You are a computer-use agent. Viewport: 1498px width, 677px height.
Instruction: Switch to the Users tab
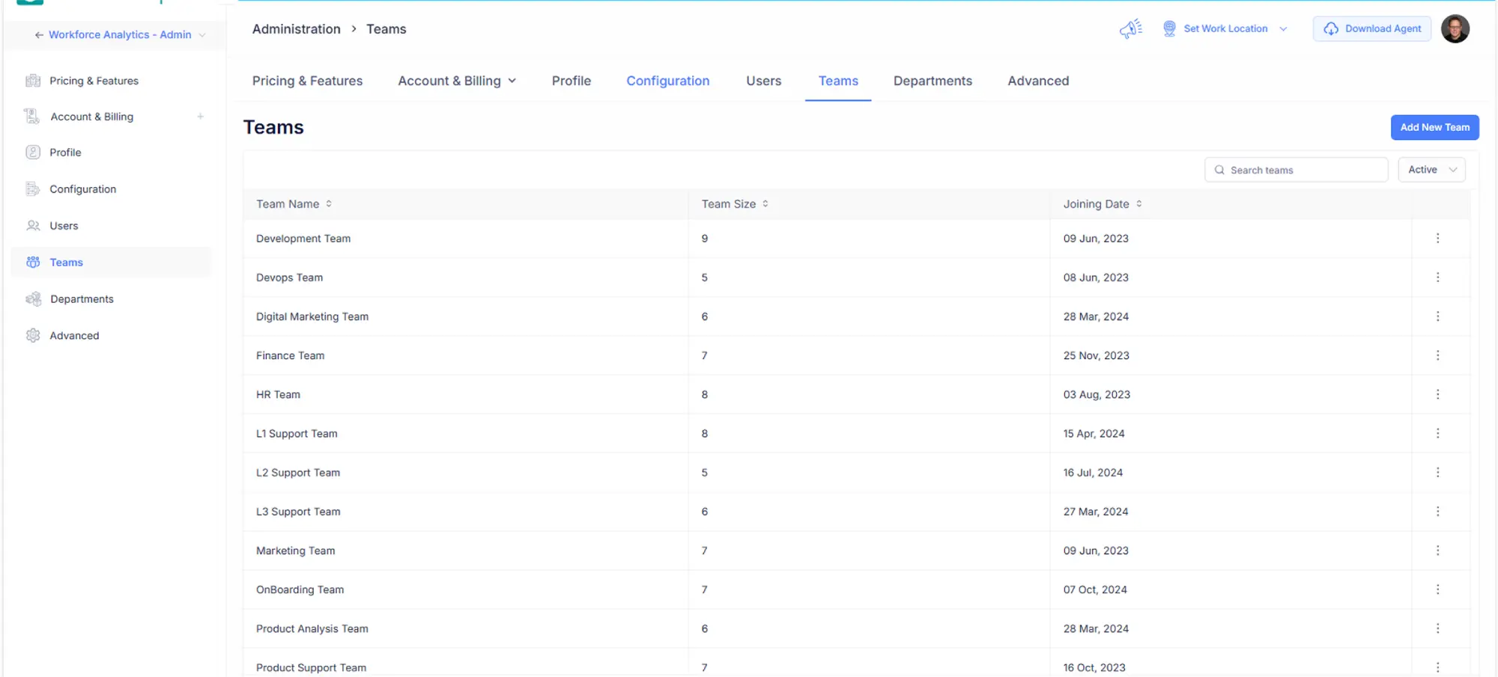(763, 81)
